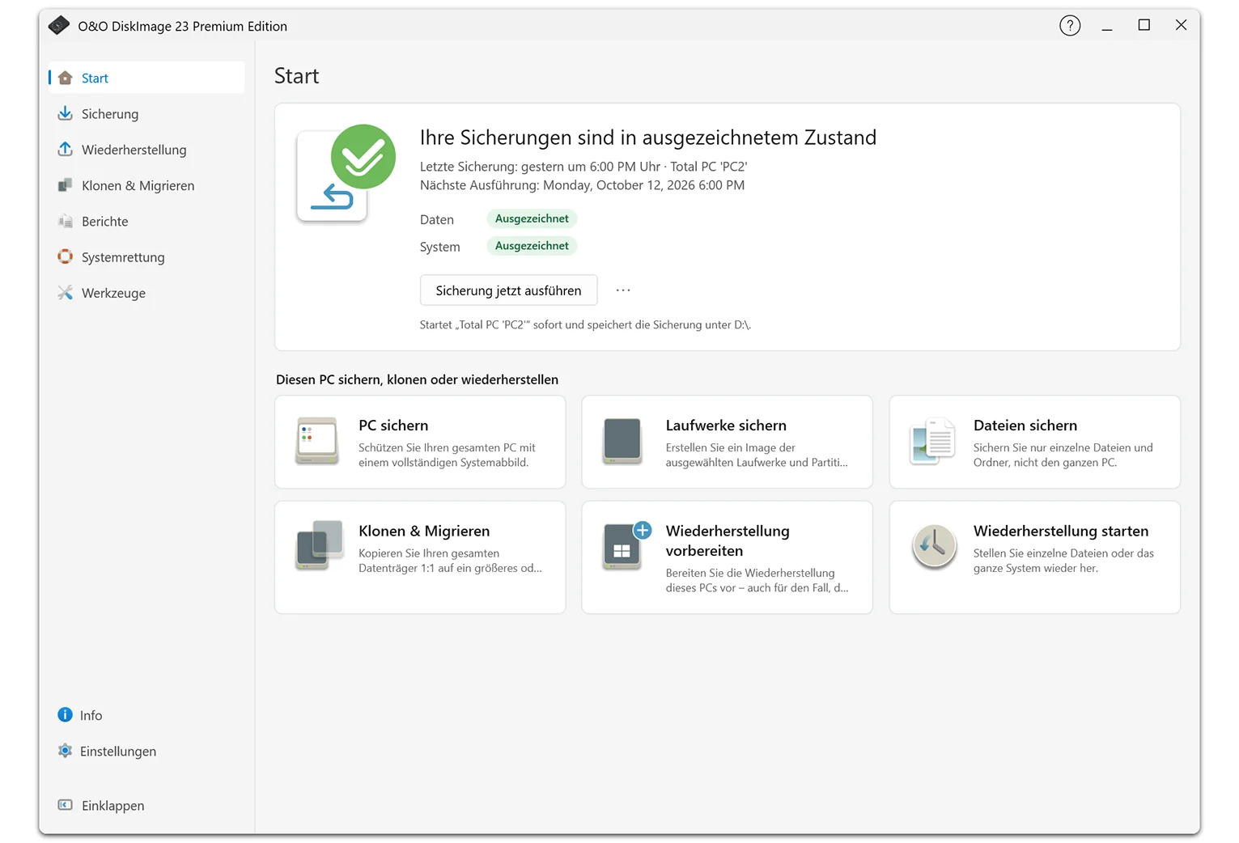Image resolution: width=1239 pixels, height=843 pixels.
Task: Choose the Laufwerke sichern card
Action: click(x=727, y=442)
